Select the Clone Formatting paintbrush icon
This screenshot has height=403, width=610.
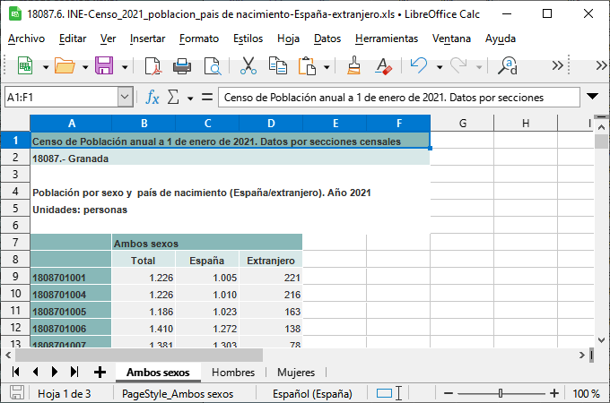354,65
